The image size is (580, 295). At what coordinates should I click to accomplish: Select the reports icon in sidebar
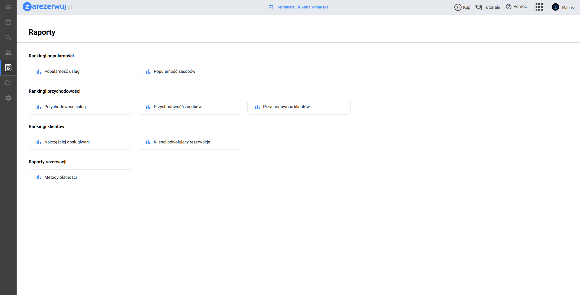(8, 68)
